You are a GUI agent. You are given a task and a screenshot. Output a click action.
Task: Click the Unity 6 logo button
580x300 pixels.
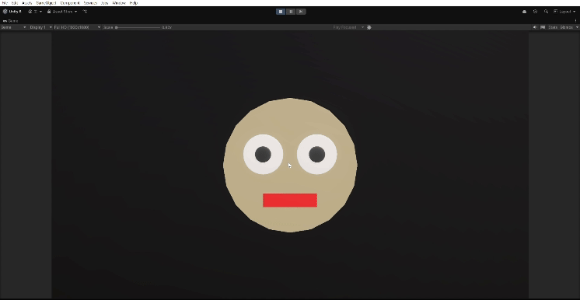click(x=12, y=12)
